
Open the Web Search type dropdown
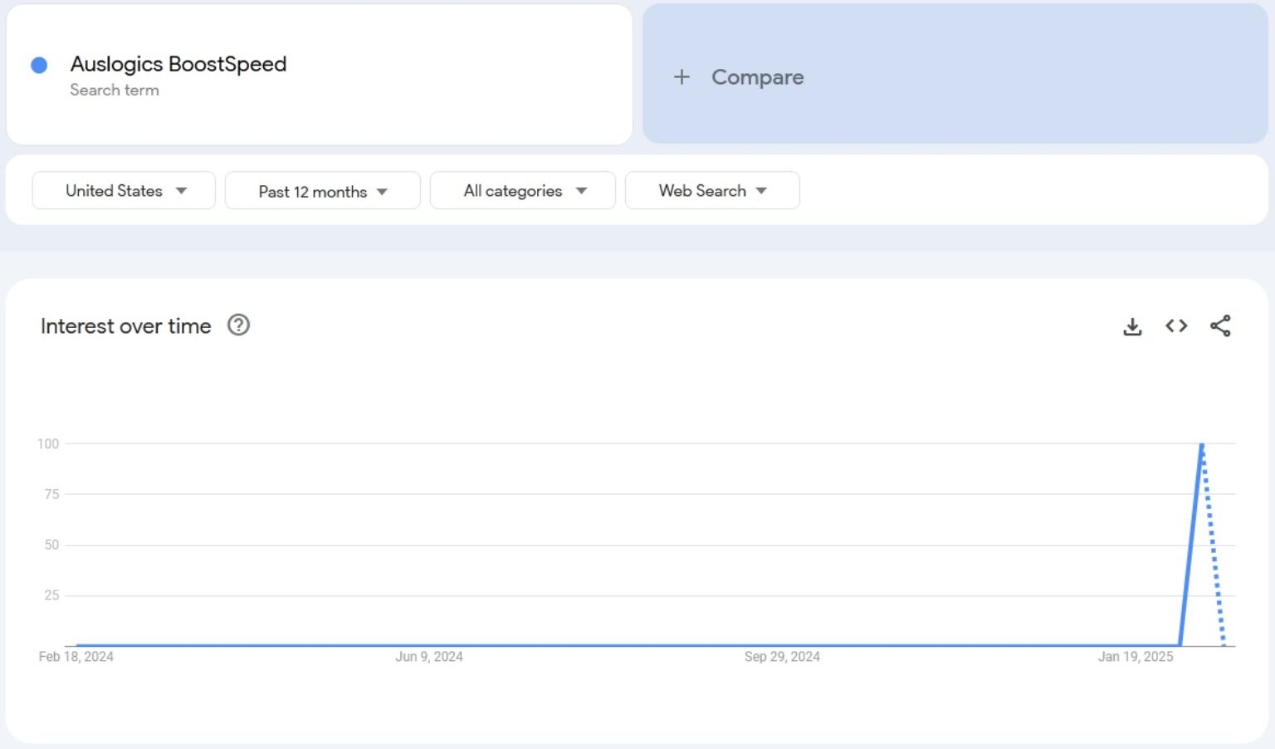click(x=712, y=191)
